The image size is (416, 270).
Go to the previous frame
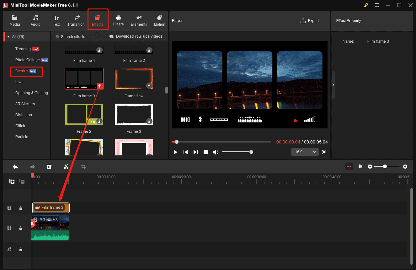click(x=185, y=152)
